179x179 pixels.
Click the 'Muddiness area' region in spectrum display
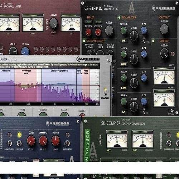[26, 85]
